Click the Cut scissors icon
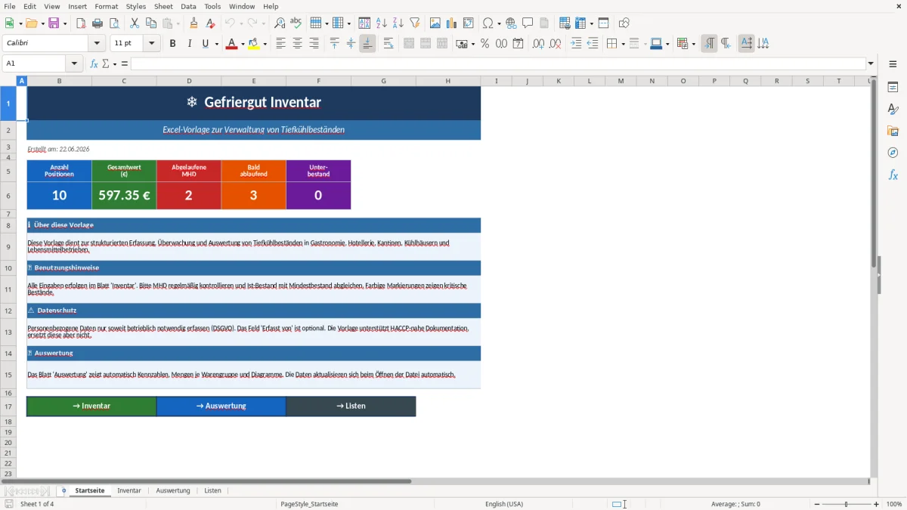Image resolution: width=907 pixels, height=510 pixels. click(x=135, y=23)
